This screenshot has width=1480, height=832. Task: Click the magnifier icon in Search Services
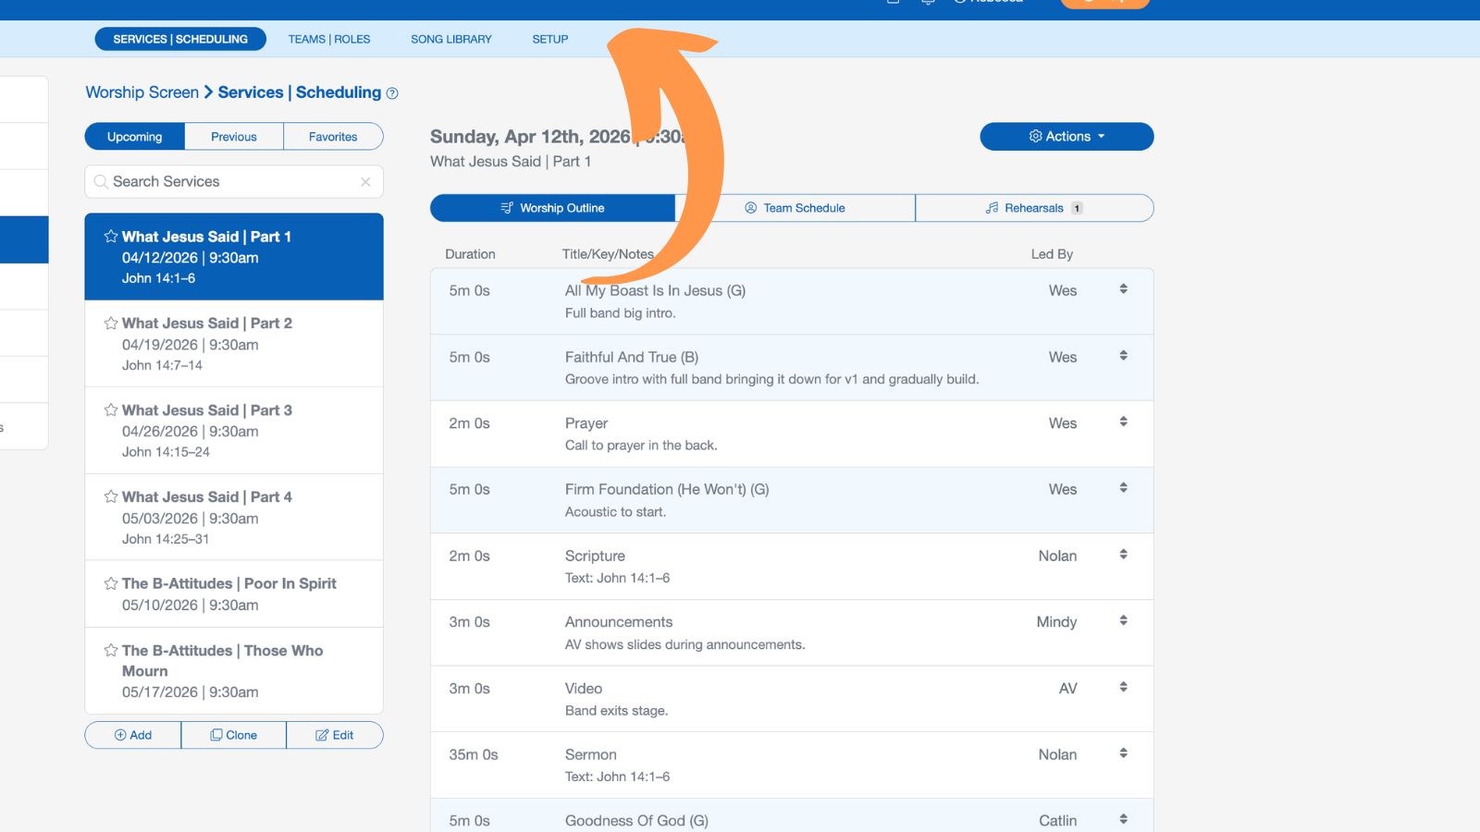[x=102, y=181]
